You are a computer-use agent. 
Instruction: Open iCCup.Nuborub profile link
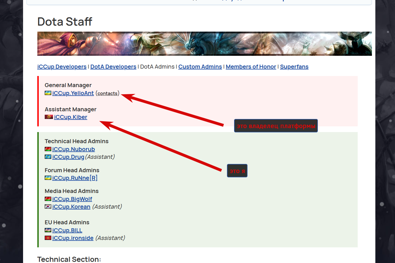pos(73,149)
